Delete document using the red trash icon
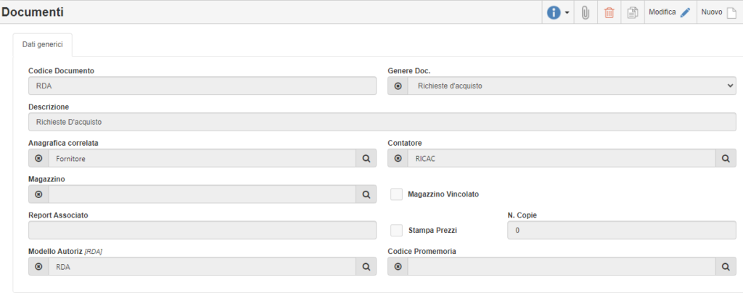The image size is (743, 293). pos(609,13)
